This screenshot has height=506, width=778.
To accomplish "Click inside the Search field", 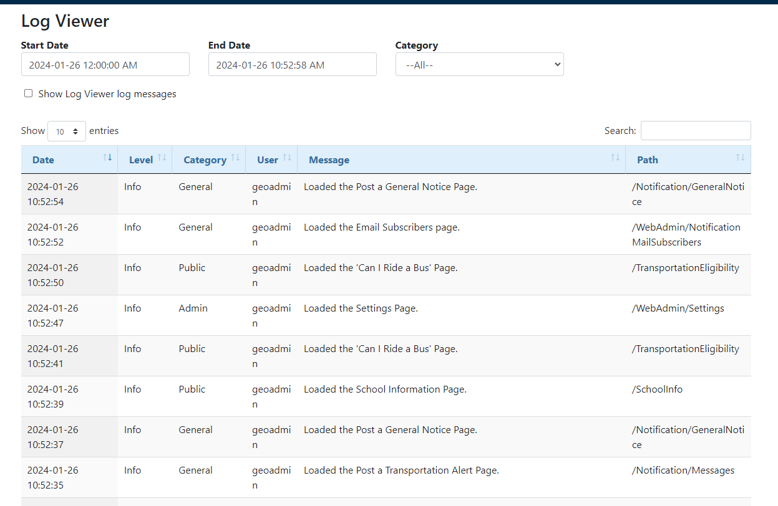I will 695,130.
